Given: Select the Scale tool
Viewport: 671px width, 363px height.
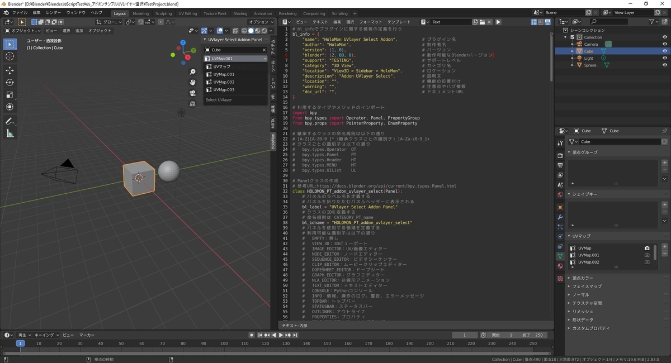Looking at the screenshot, I should [10, 95].
